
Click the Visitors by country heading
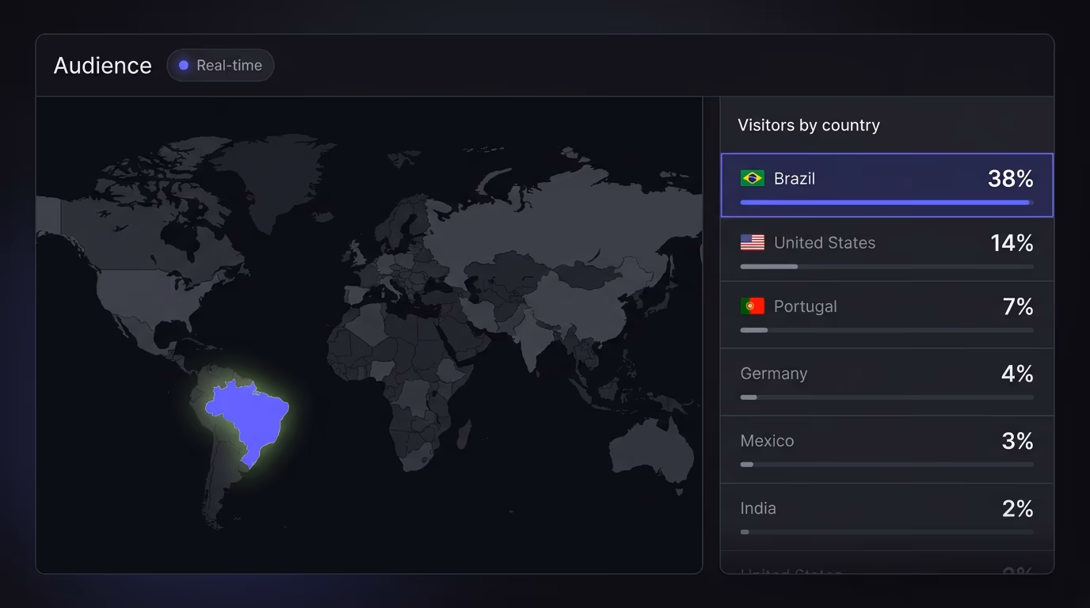pyautogui.click(x=809, y=125)
